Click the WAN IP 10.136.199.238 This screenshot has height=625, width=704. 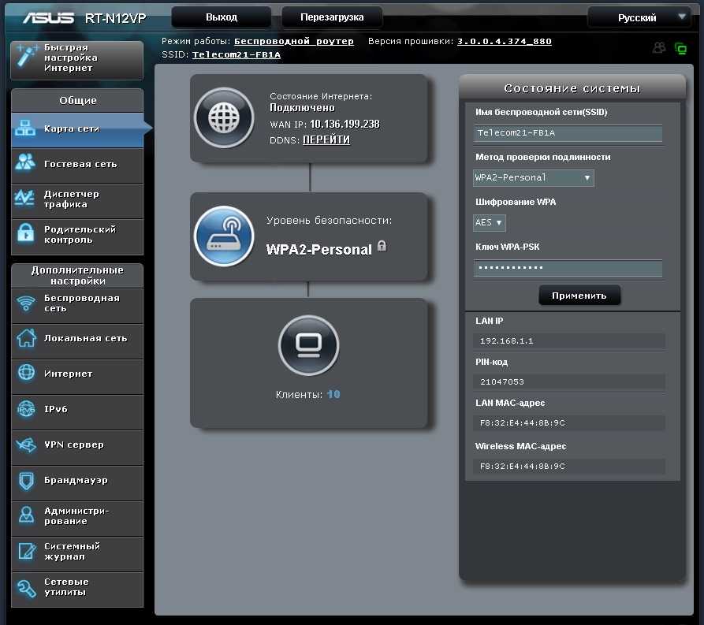(x=345, y=124)
